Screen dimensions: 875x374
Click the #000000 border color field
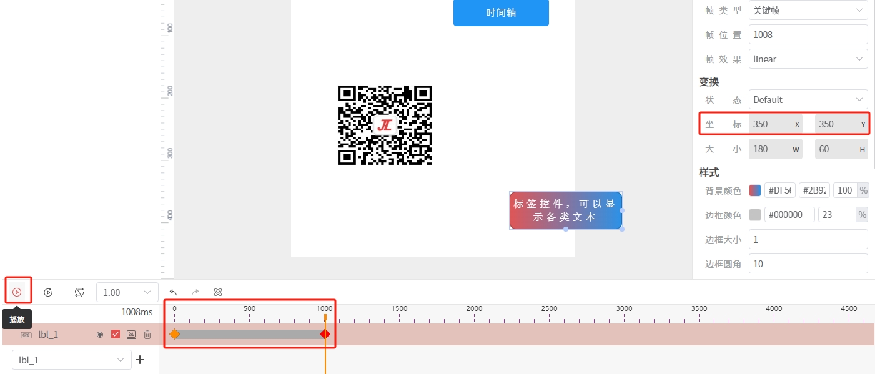tap(789, 215)
